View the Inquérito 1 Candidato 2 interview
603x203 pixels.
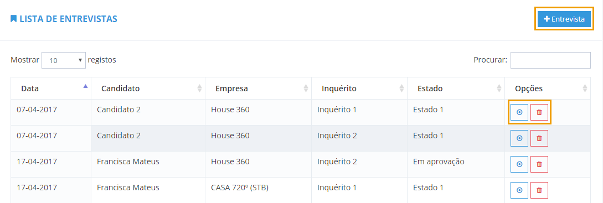(x=519, y=112)
